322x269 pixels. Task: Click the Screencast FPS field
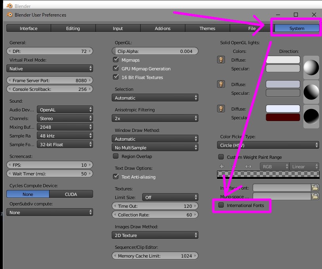(50, 165)
